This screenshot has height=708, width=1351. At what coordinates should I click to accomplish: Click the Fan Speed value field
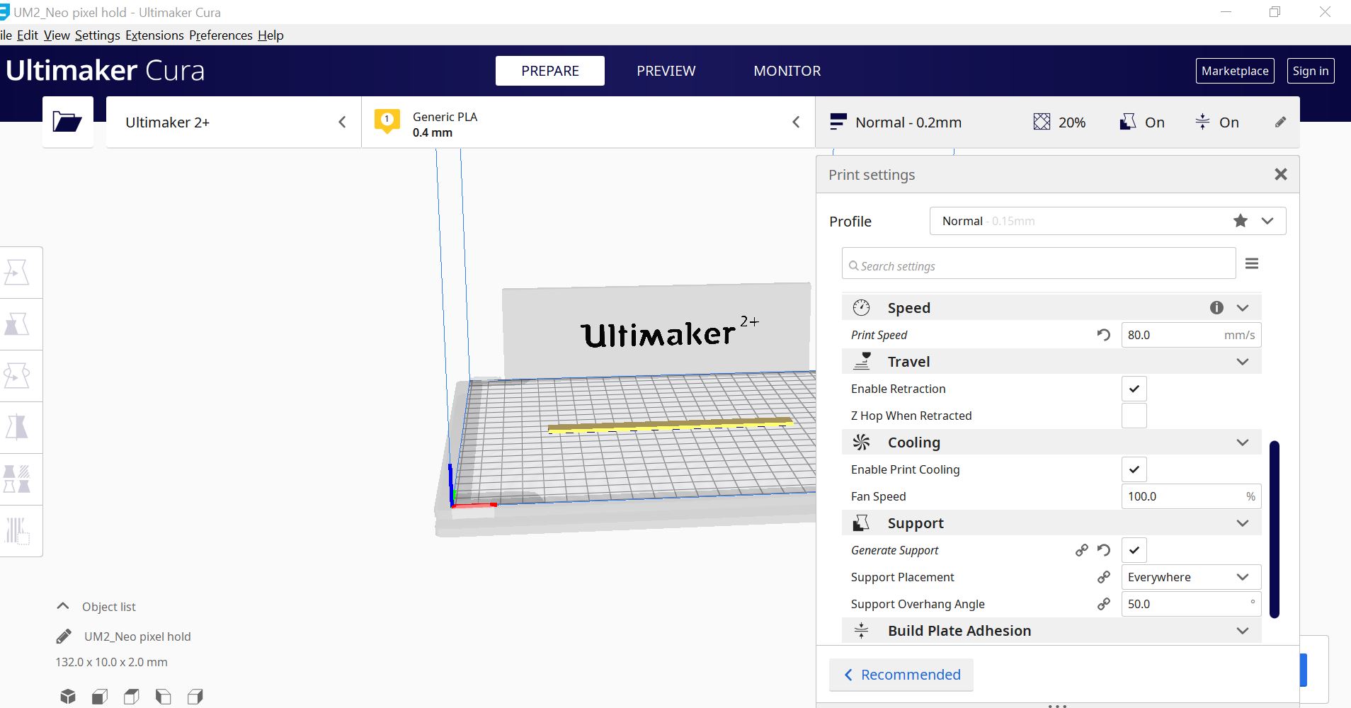pos(1191,496)
